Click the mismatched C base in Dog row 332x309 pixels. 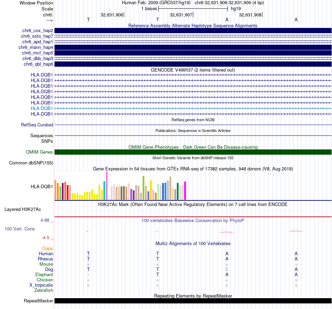pyautogui.click(x=227, y=269)
